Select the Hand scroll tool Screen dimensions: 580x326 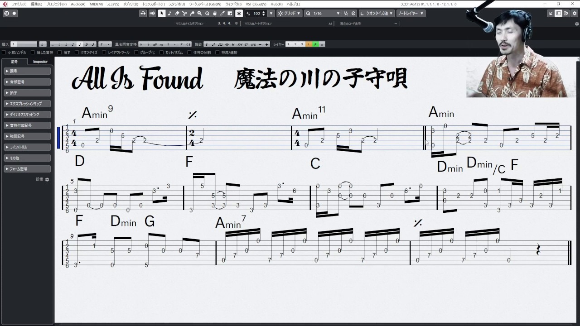214,14
